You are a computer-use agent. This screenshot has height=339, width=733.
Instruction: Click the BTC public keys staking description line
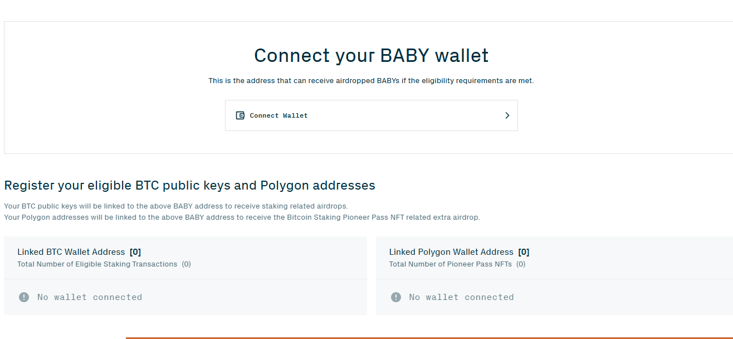pyautogui.click(x=176, y=206)
